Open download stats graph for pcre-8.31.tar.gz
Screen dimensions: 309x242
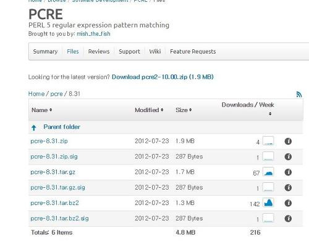(268, 172)
